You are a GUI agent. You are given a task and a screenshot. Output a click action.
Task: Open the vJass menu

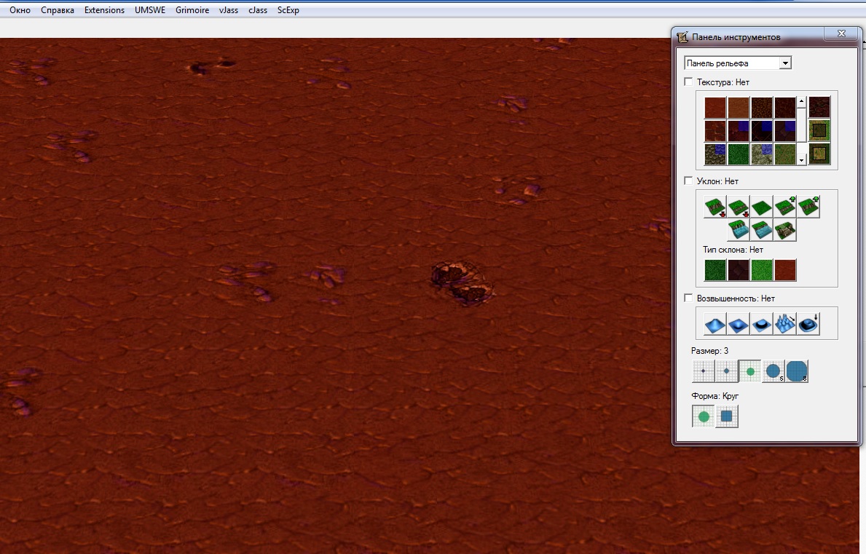tap(229, 10)
